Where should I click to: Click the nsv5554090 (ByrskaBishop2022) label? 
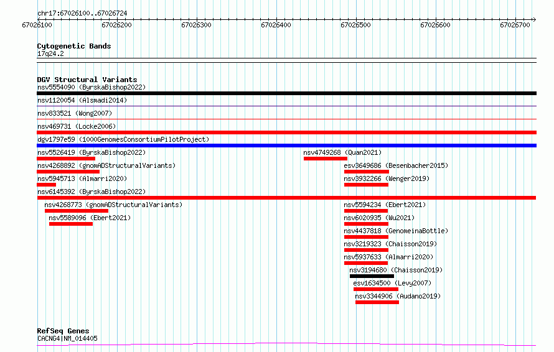(92, 87)
